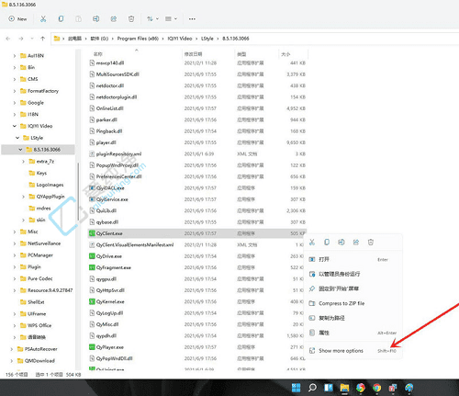This screenshot has width=459, height=396.
Task: Select file msvcp140.dll
Action: click(x=197, y=63)
